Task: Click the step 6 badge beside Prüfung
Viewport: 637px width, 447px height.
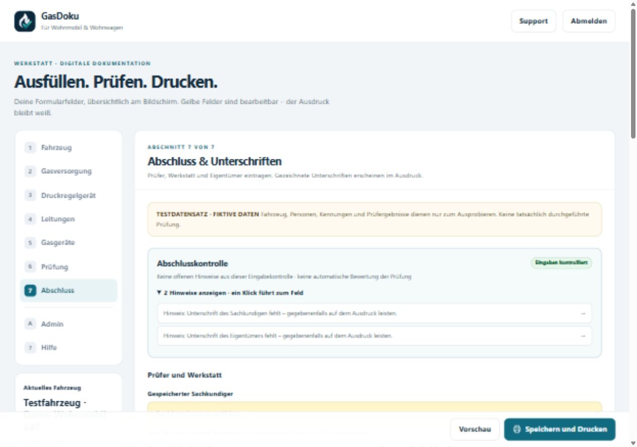Action: 30,267
